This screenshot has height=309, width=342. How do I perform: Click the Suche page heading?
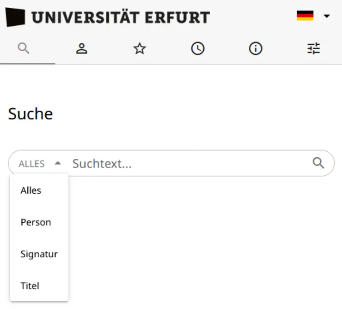(31, 113)
